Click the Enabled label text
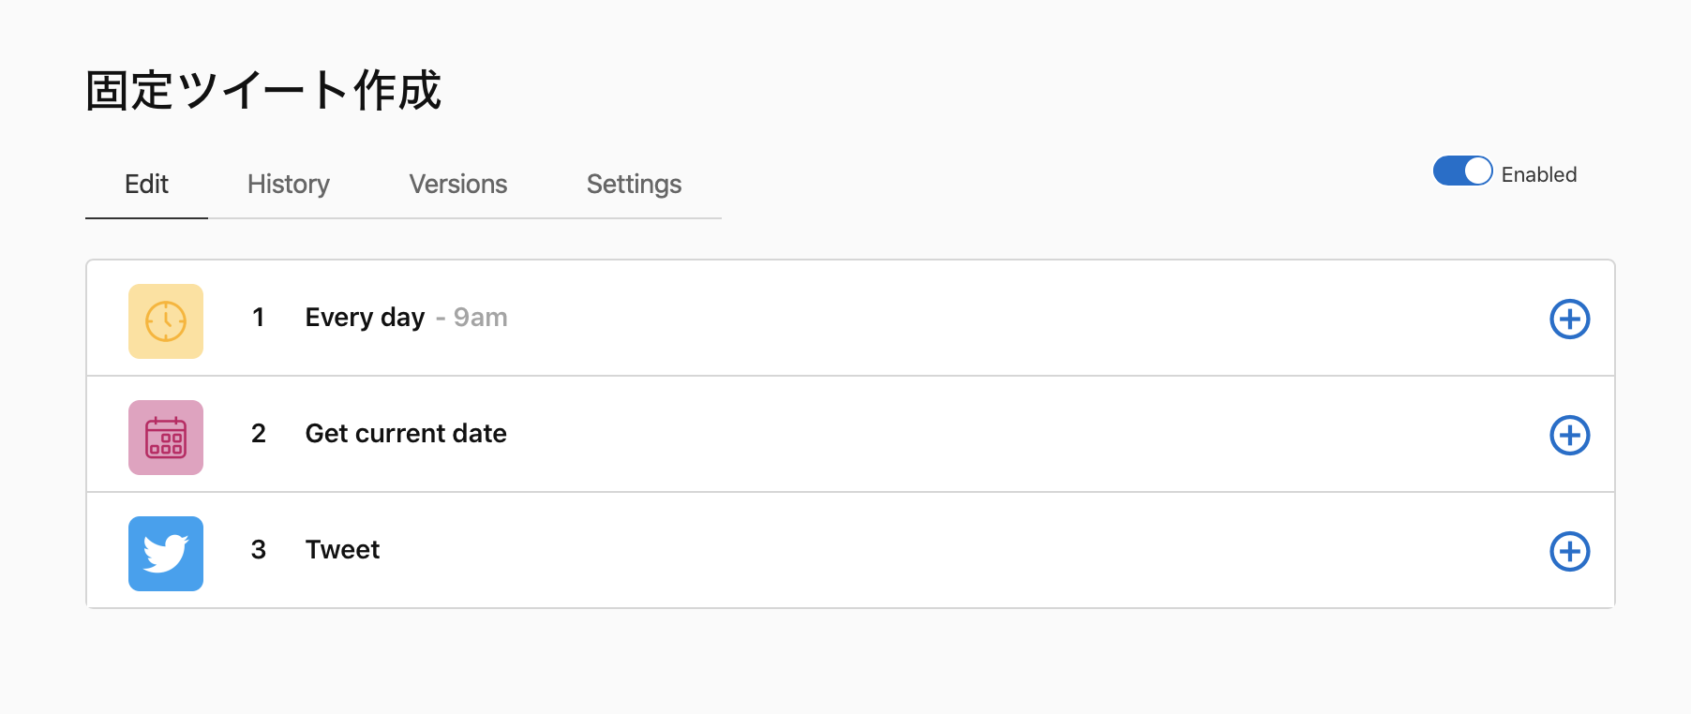 pyautogui.click(x=1538, y=175)
